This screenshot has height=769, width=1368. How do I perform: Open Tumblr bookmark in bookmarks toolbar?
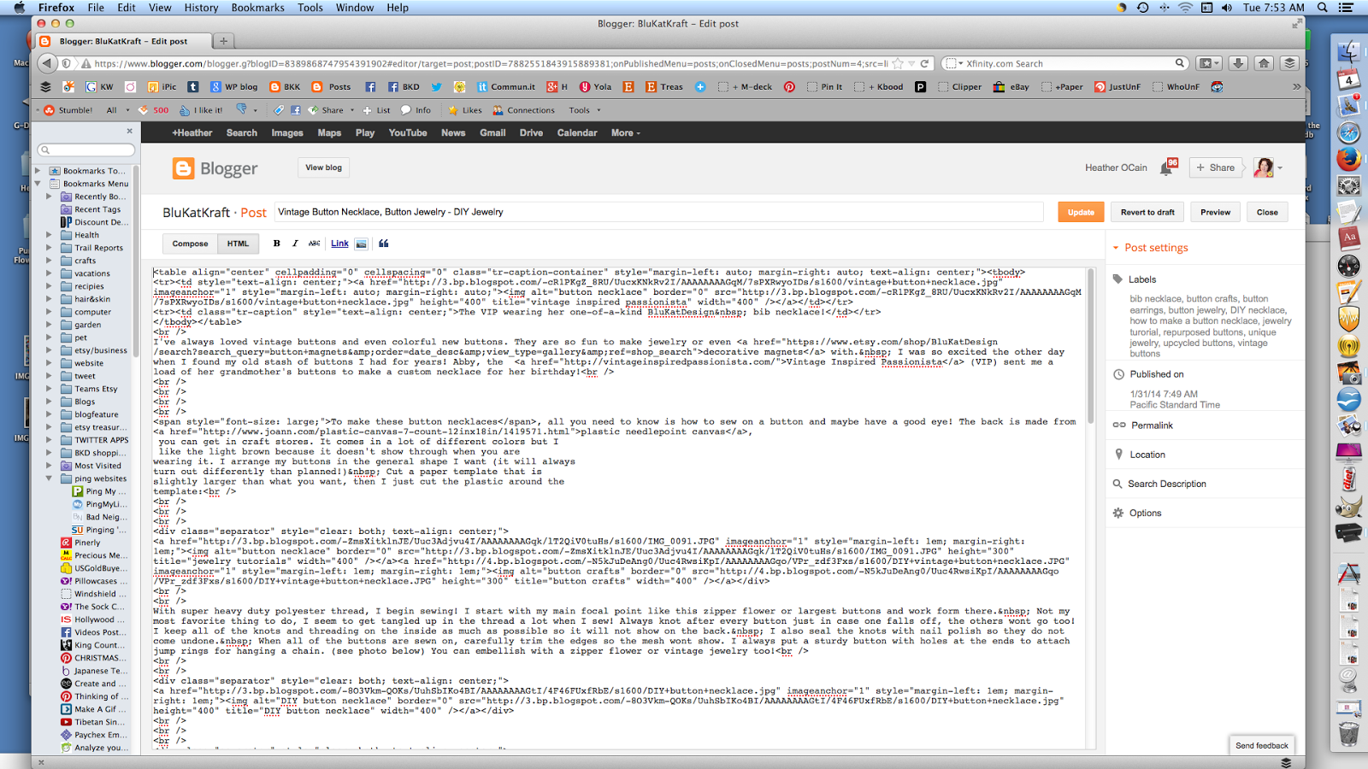193,86
